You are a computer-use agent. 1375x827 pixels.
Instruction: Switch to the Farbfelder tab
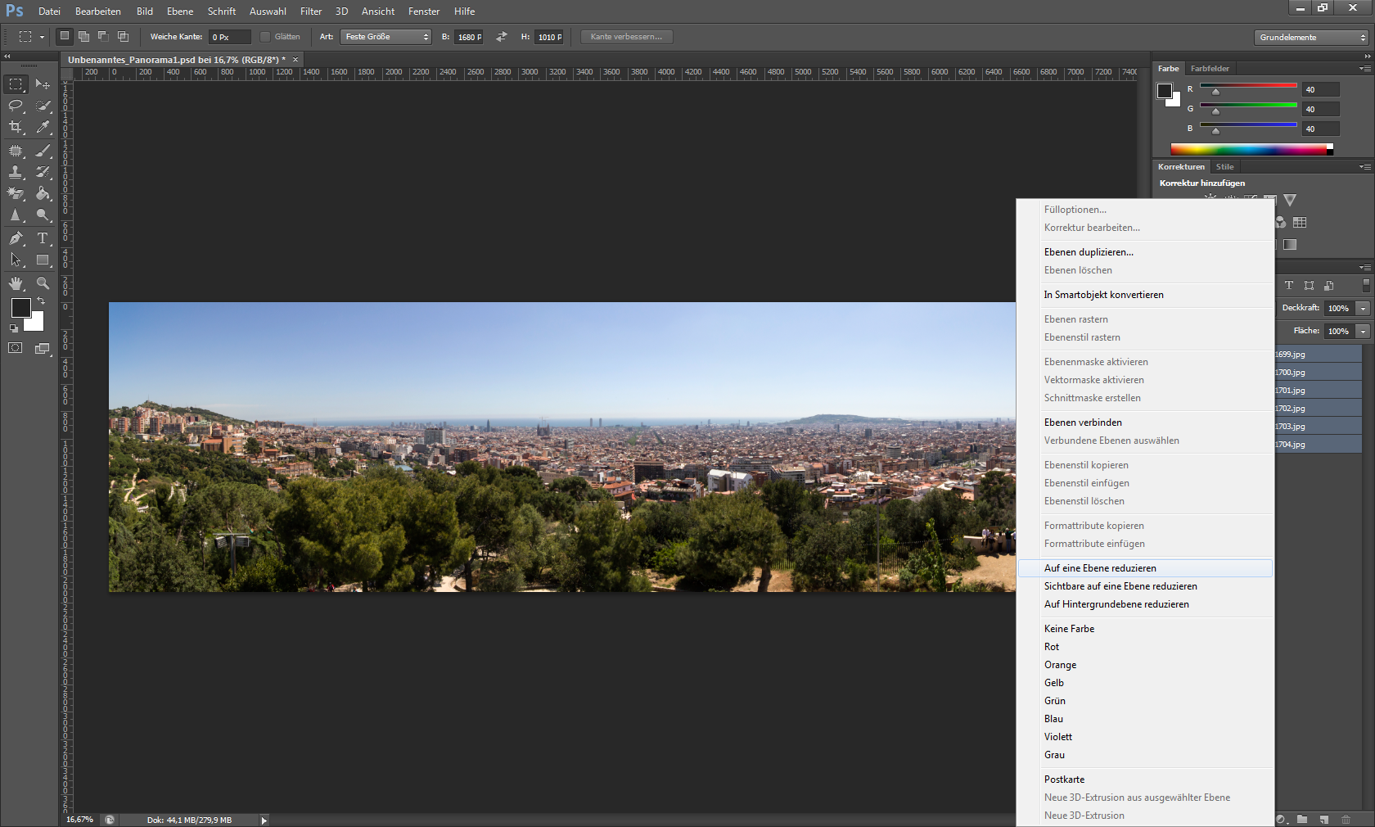click(1209, 69)
